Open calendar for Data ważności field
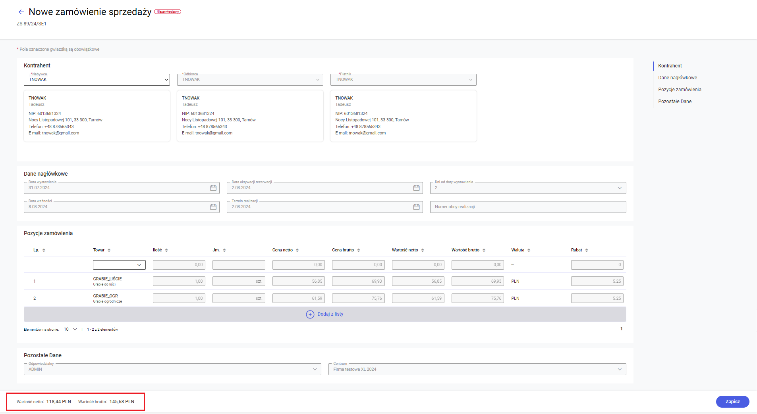 (213, 207)
